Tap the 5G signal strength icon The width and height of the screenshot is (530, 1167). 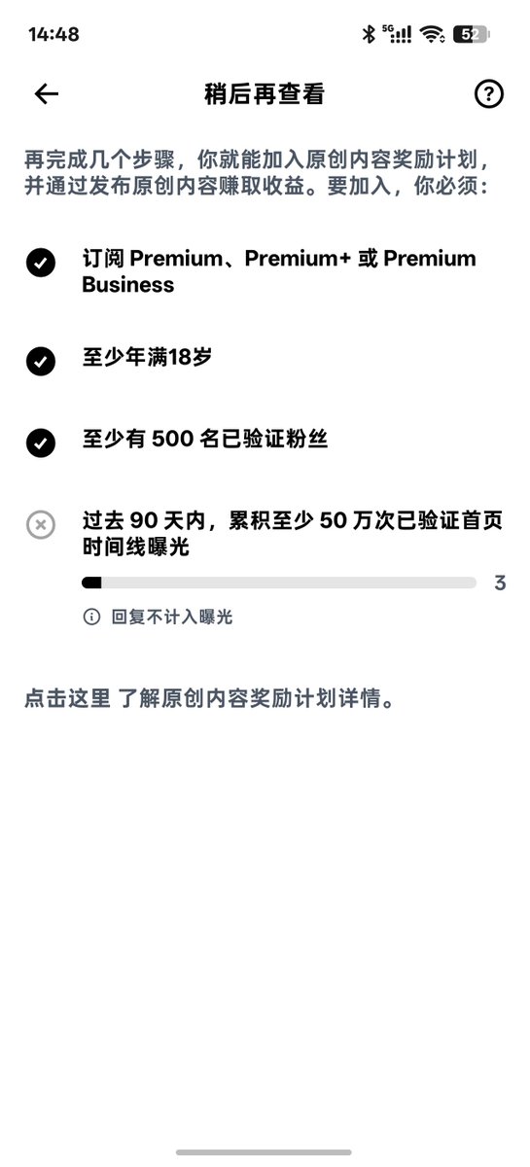pyautogui.click(x=397, y=34)
